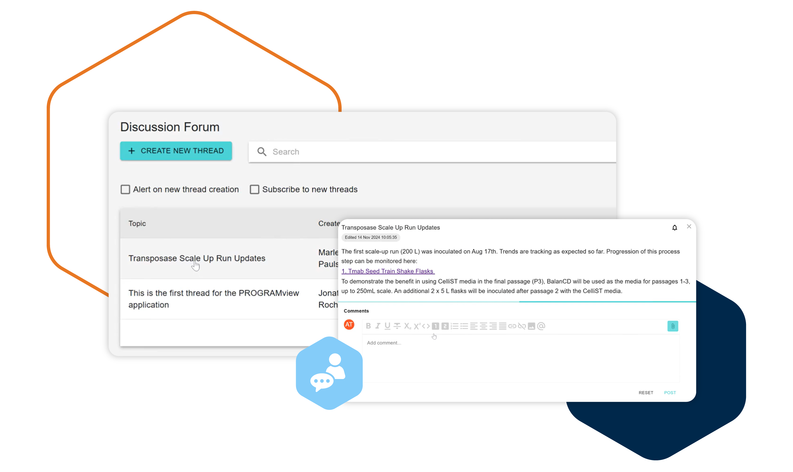Click the POST button
Image resolution: width=793 pixels, height=472 pixels.
pos(670,392)
